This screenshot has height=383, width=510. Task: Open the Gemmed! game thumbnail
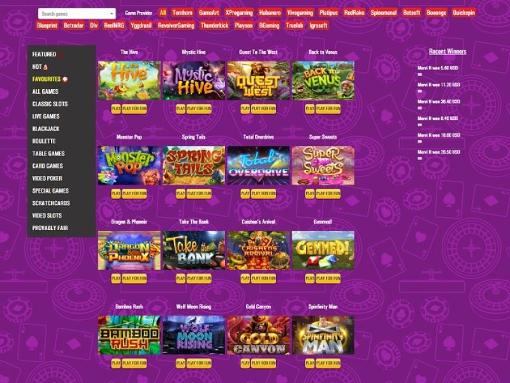coord(323,250)
